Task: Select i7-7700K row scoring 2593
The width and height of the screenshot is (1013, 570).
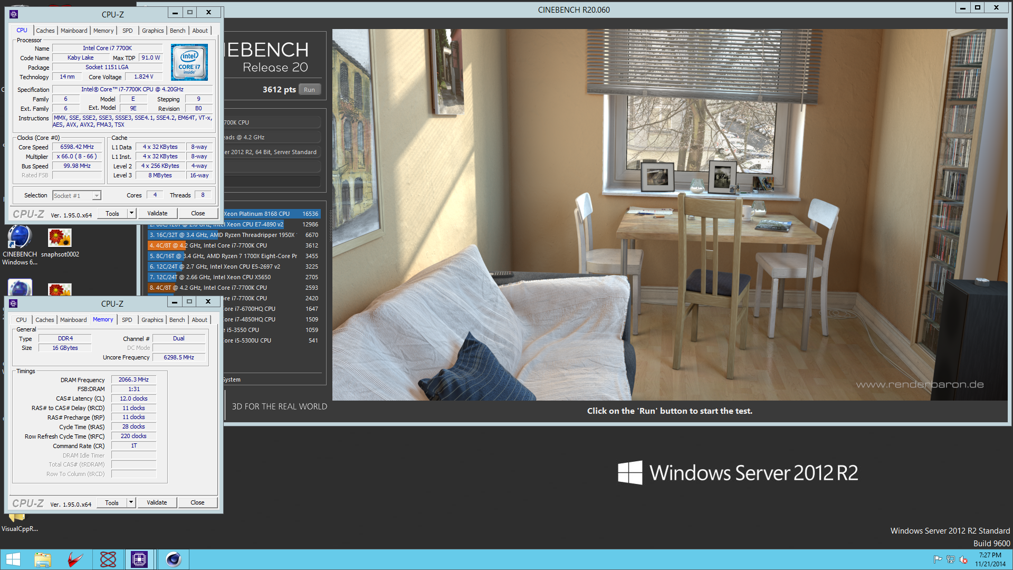Action: coord(234,288)
